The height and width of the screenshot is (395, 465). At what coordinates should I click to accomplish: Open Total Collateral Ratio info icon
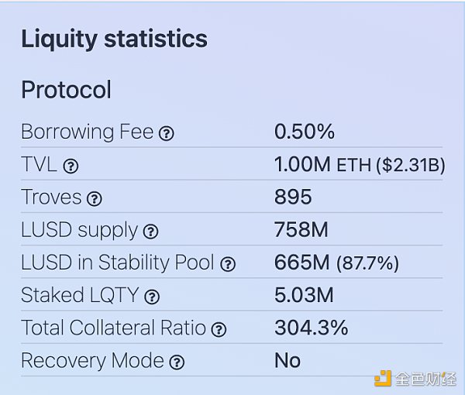coord(219,329)
